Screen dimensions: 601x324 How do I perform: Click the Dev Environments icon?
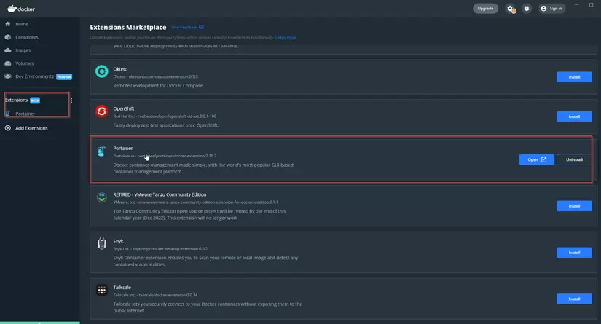pos(8,76)
